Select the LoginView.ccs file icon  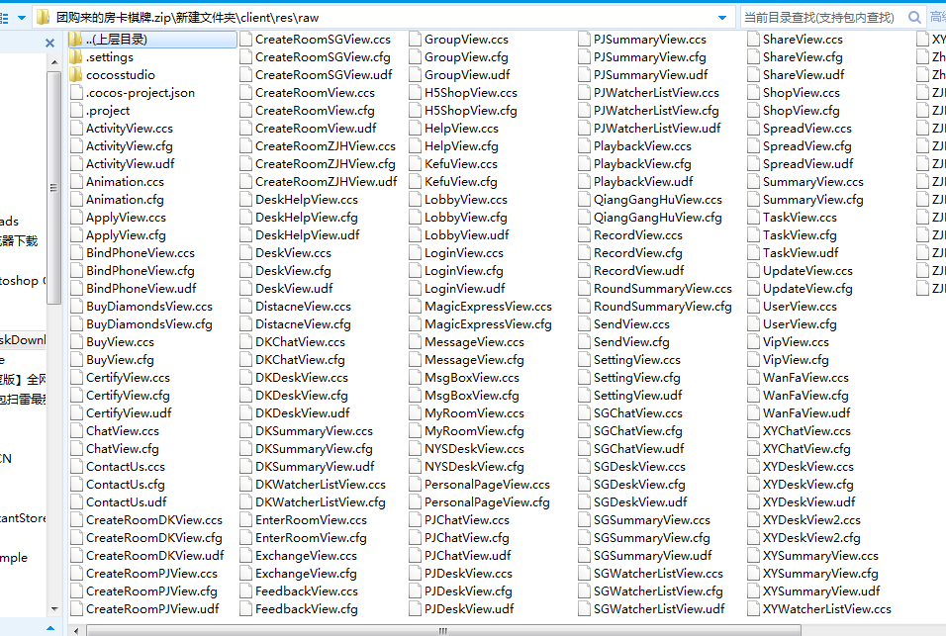pos(415,253)
